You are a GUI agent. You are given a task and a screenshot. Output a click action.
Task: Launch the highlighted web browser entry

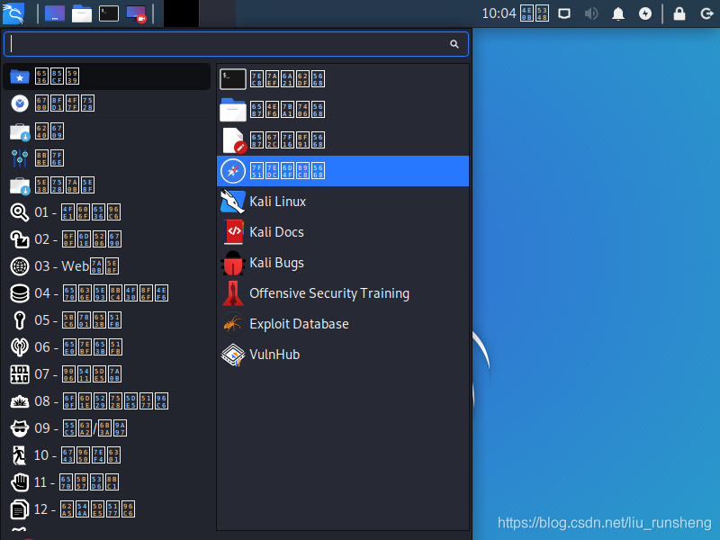[343, 171]
